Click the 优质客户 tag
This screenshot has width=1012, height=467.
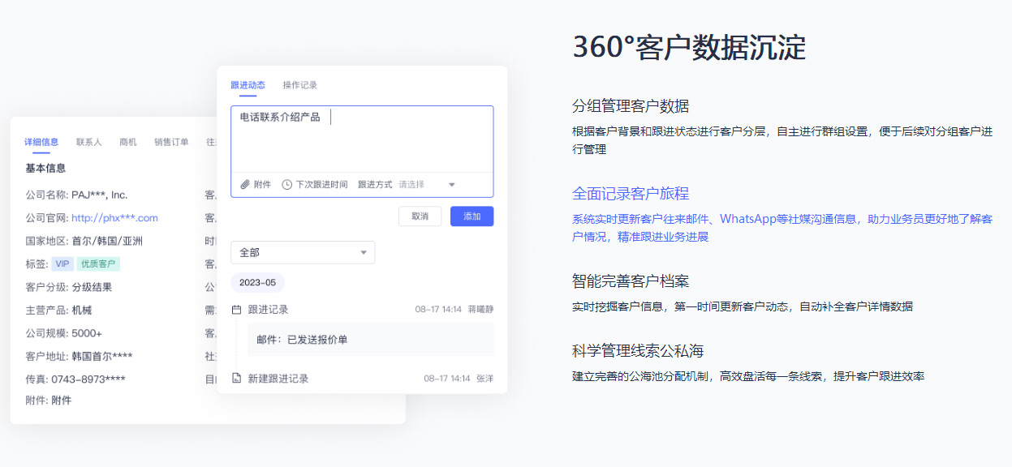pyautogui.click(x=98, y=264)
